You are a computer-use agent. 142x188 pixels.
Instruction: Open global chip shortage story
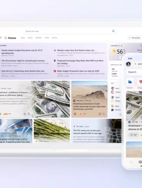(x=15, y=140)
